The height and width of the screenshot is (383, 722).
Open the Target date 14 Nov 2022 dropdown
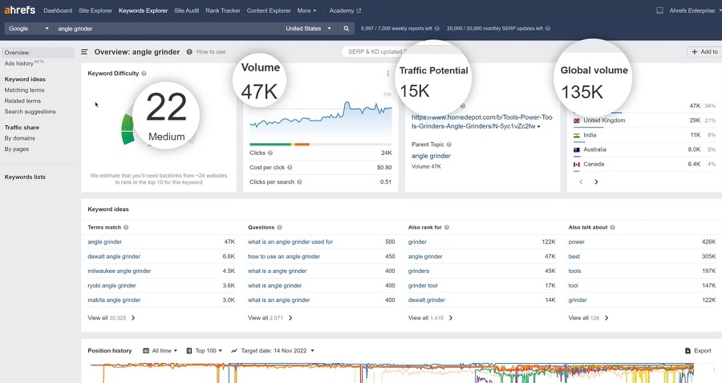click(273, 351)
